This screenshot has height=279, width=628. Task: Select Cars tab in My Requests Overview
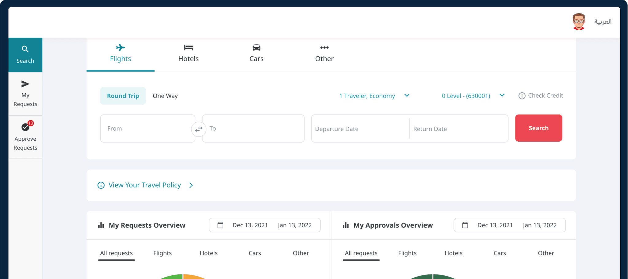[x=255, y=253]
